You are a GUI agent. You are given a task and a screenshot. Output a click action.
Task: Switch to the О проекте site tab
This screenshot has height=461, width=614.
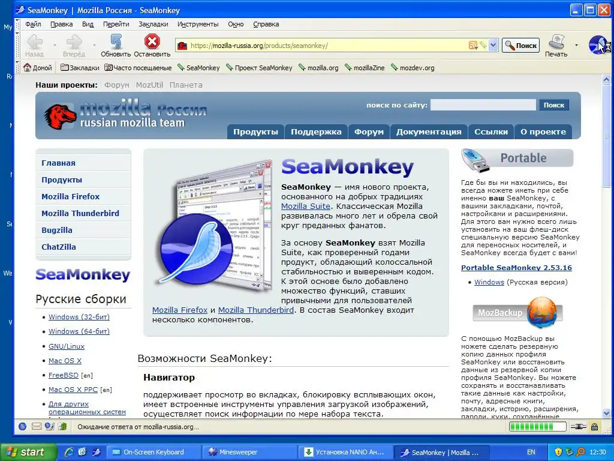[x=543, y=131]
